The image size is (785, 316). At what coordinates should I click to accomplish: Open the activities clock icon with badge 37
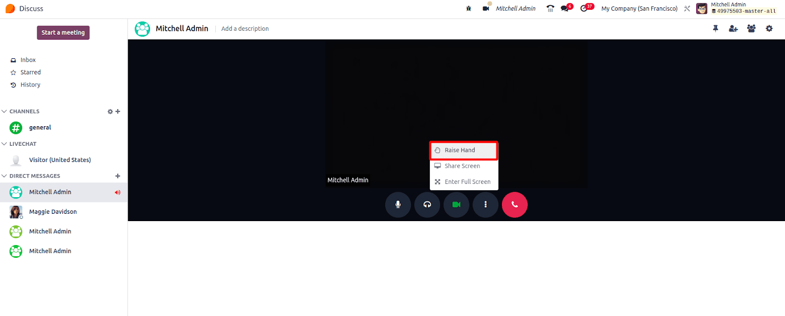586,8
